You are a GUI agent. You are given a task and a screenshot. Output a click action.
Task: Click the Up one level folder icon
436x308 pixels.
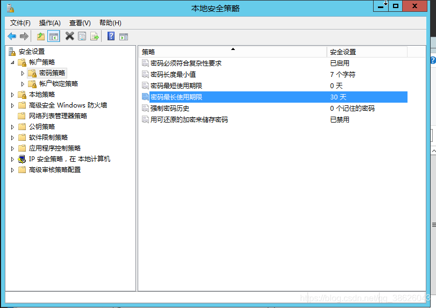click(41, 37)
